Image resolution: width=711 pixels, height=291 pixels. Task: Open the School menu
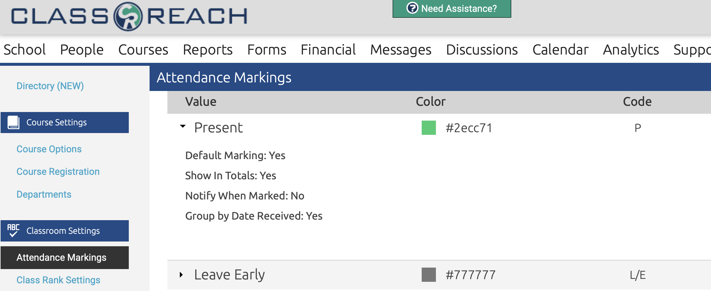click(x=24, y=49)
